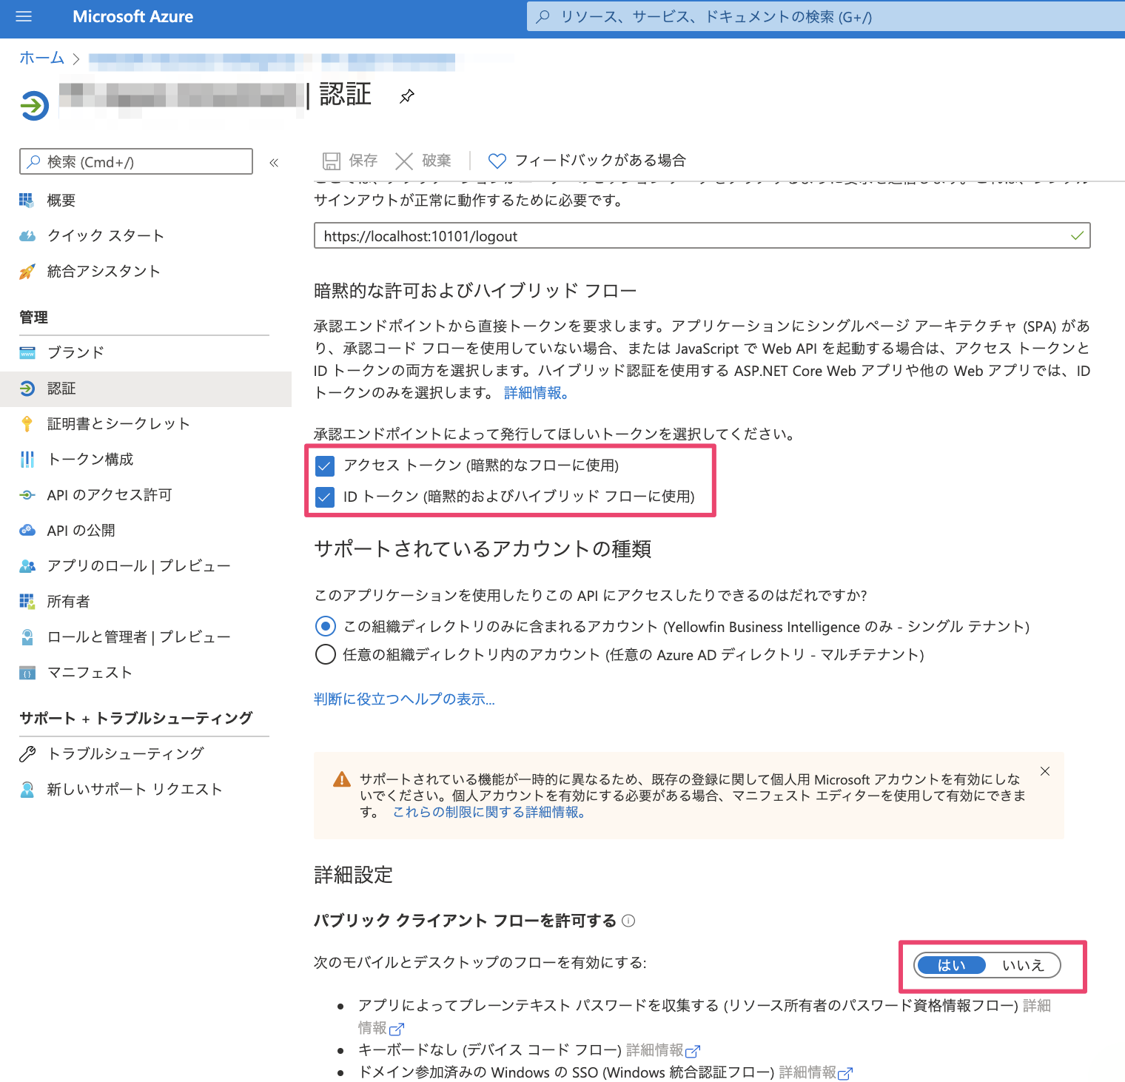
Task: Edit the logout URL field
Action: (702, 236)
